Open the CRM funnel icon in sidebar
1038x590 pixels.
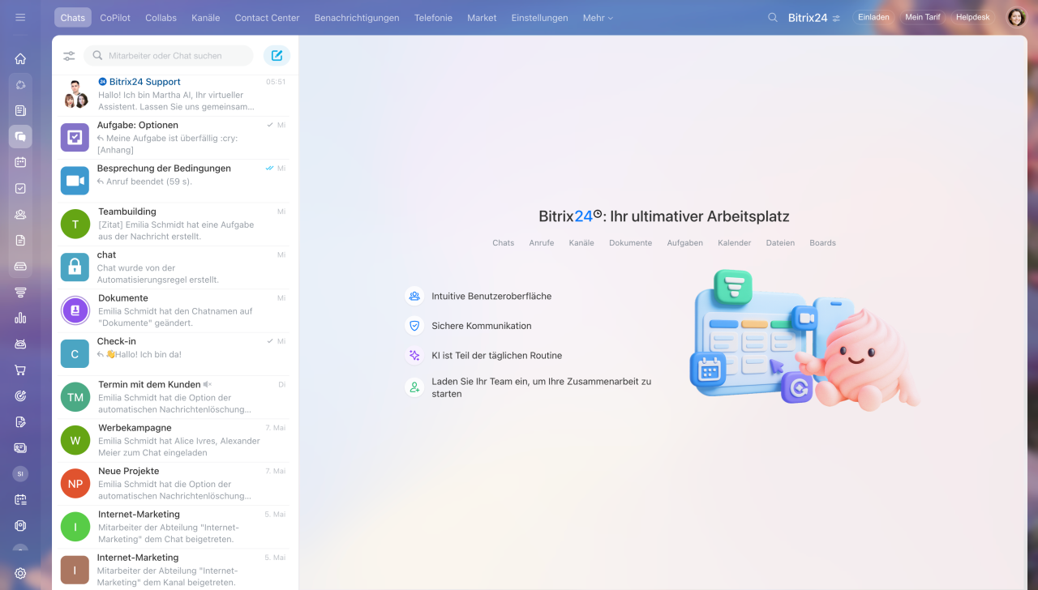pos(20,292)
